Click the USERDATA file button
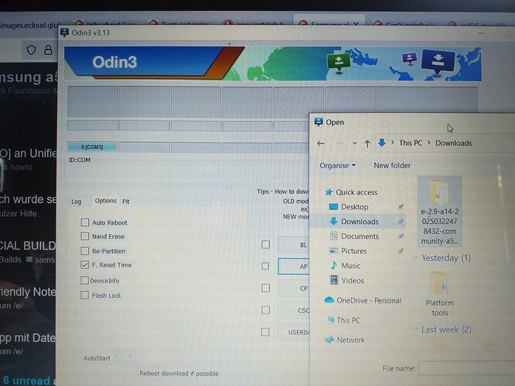 pyautogui.click(x=294, y=332)
